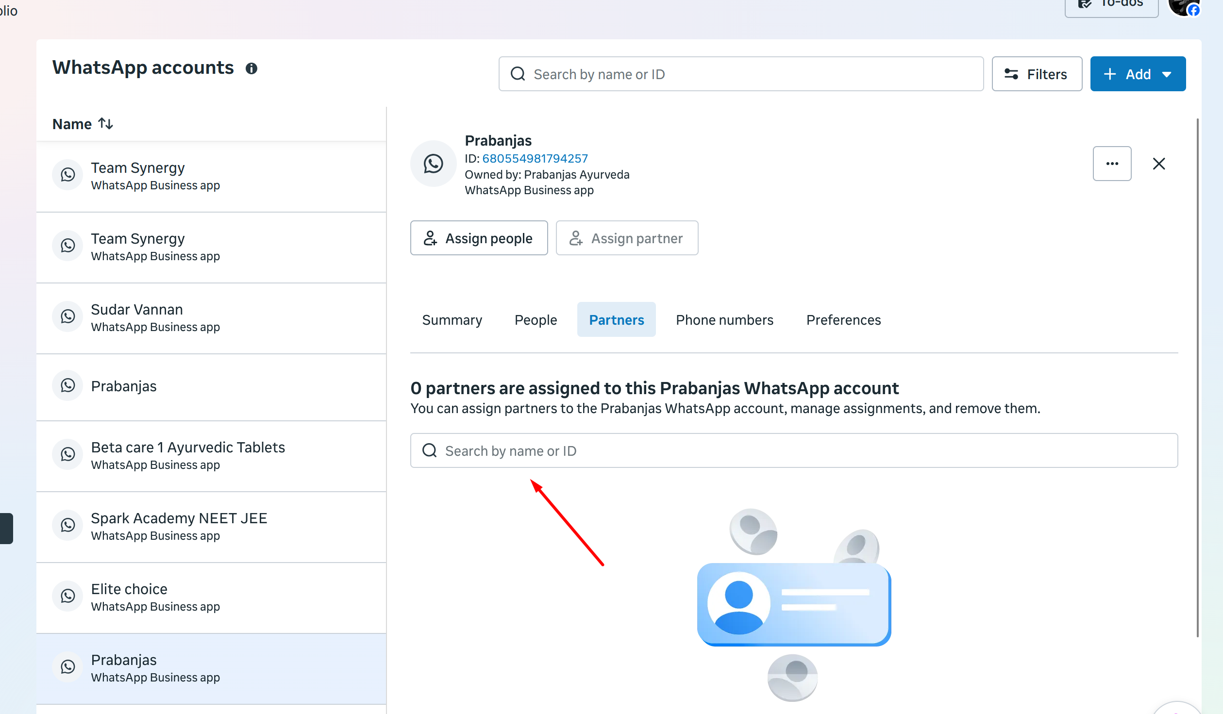Click the Assign people button
This screenshot has height=714, width=1223.
(x=479, y=238)
